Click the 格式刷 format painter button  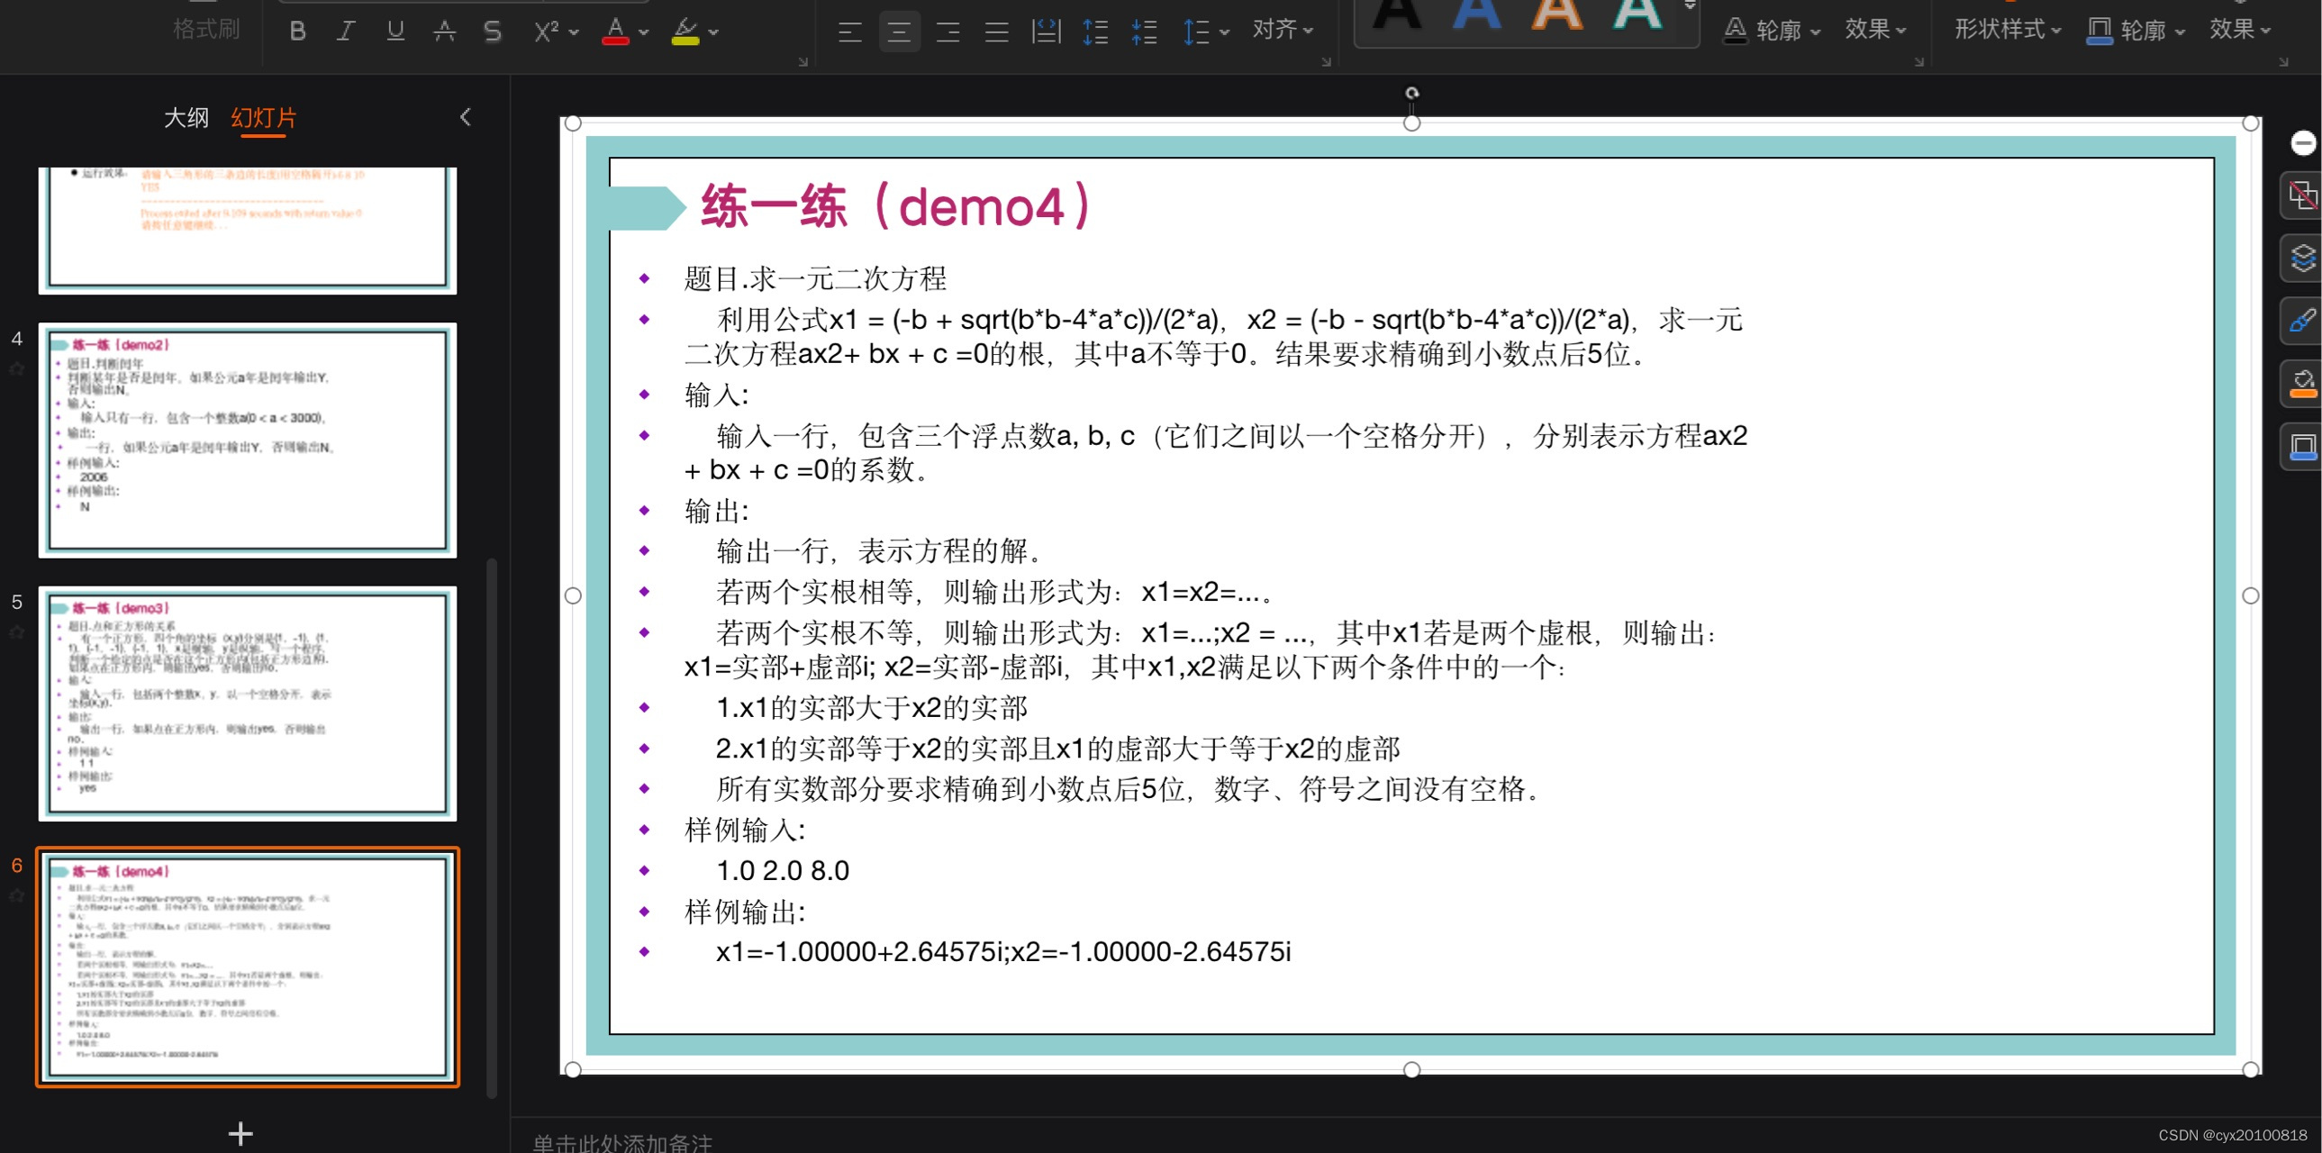(x=206, y=30)
